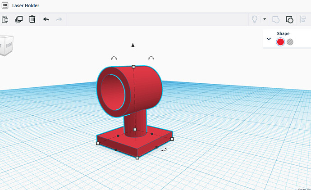Collapse the Shape panel chevron
The image size is (311, 190).
click(x=269, y=39)
